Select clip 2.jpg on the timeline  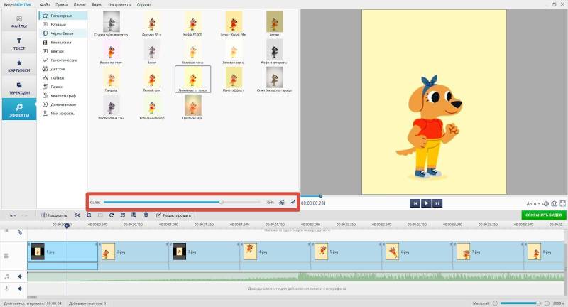click(133, 252)
